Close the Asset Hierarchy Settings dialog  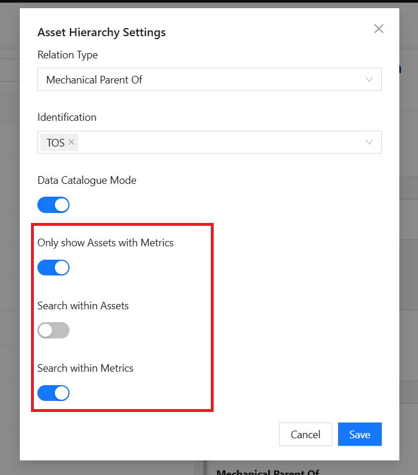point(379,29)
